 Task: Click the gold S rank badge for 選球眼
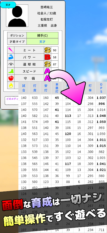[47, 64]
